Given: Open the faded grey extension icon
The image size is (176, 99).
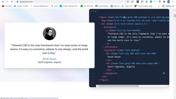Looking at the screenshot, I should (x=155, y=2).
